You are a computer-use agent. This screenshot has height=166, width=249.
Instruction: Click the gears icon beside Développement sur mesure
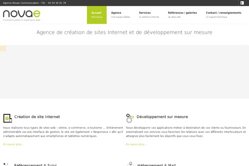(x=130, y=118)
